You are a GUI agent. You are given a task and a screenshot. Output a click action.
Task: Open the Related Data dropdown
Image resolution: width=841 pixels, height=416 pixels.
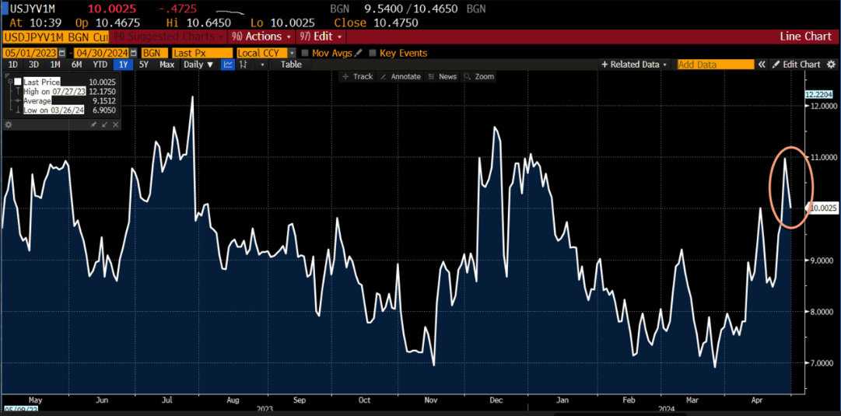click(634, 65)
